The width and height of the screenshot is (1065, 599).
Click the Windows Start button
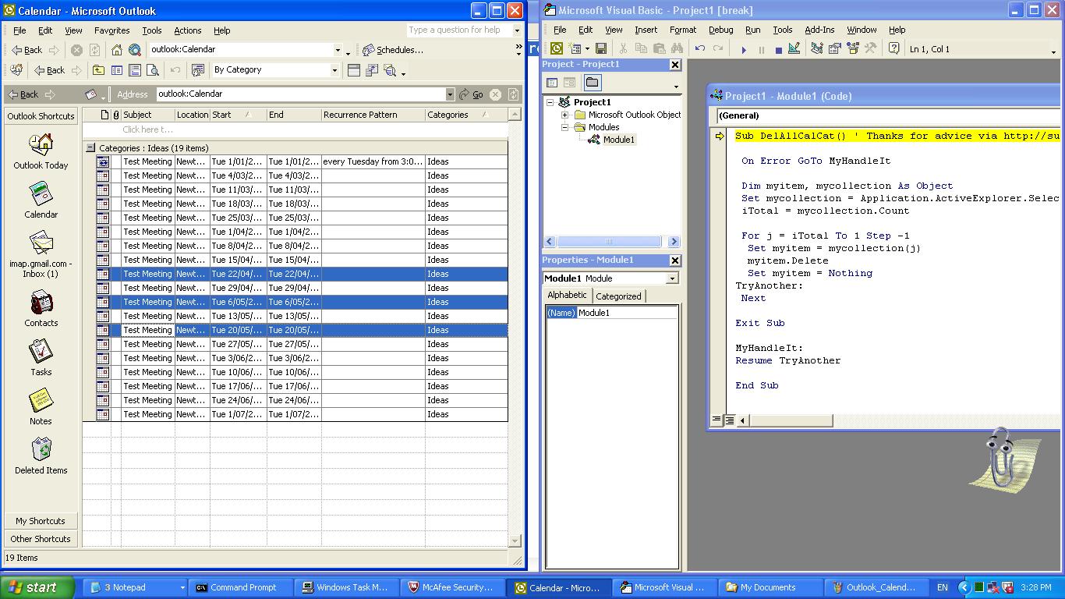pos(37,587)
